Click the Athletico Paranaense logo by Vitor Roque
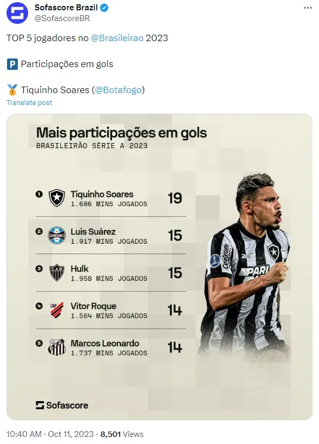 57,310
